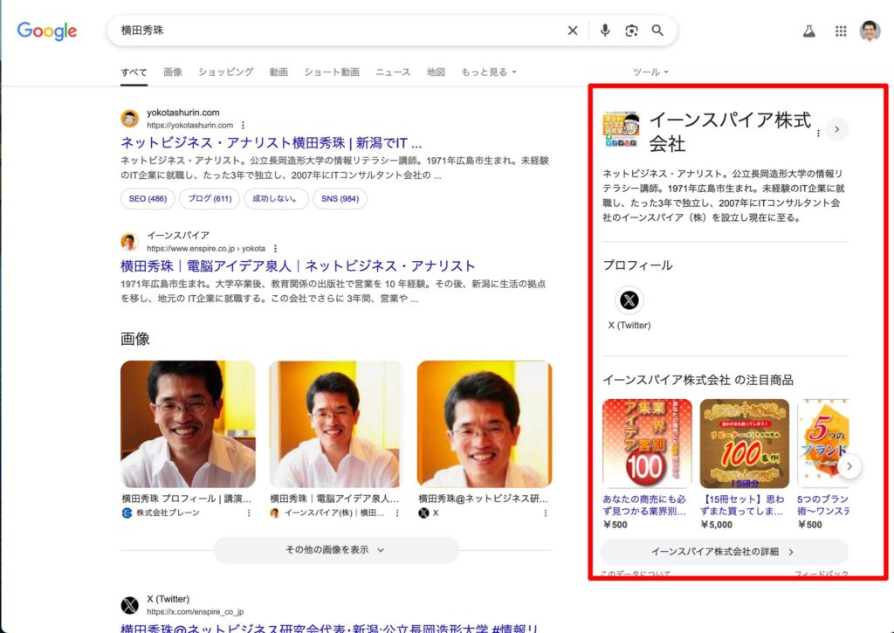Open image search with the camera lens icon
This screenshot has width=894, height=633.
tap(631, 31)
